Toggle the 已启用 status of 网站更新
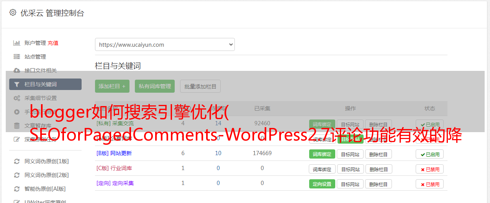 tap(430, 154)
